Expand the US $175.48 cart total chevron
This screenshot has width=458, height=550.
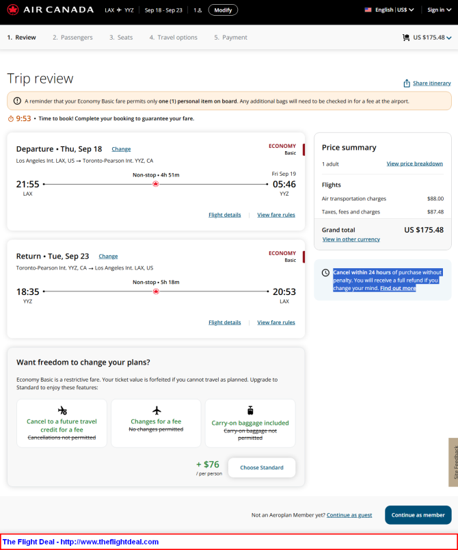coord(449,38)
